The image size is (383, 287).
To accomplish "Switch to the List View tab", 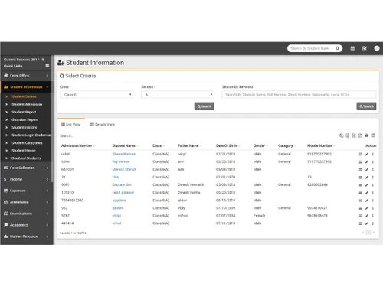I will point(70,125).
